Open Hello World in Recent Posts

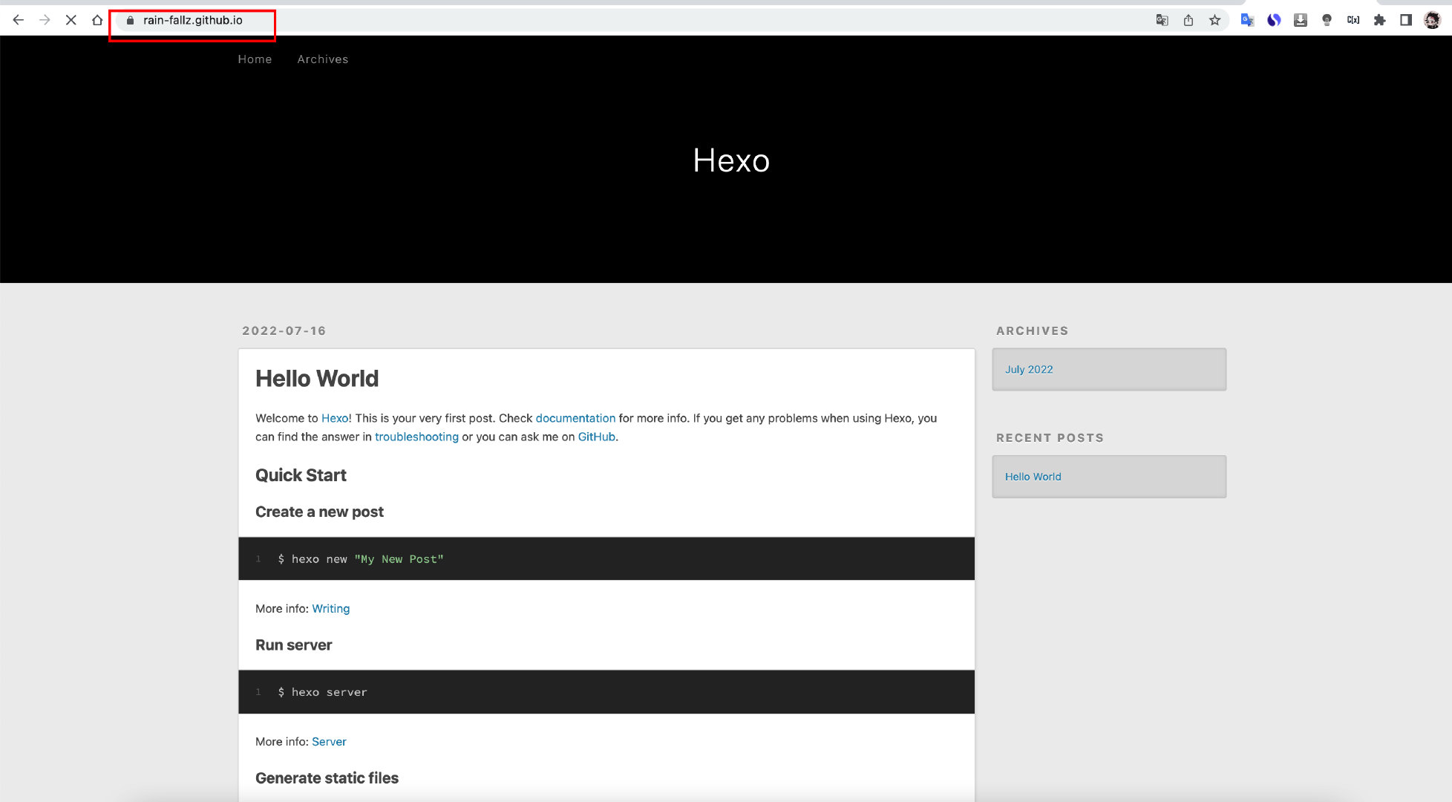[x=1033, y=477]
